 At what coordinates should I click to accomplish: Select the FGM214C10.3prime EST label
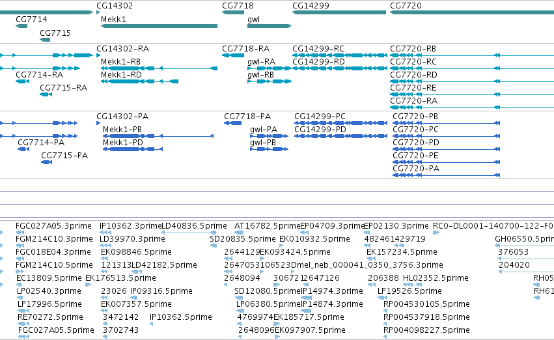click(54, 239)
